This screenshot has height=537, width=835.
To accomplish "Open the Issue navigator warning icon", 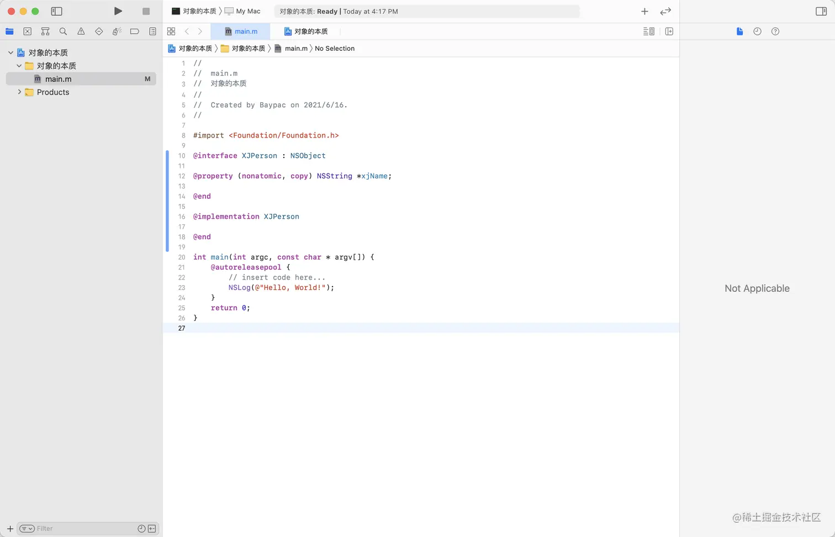I will click(x=81, y=31).
